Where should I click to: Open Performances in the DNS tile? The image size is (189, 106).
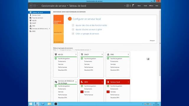click(115, 67)
